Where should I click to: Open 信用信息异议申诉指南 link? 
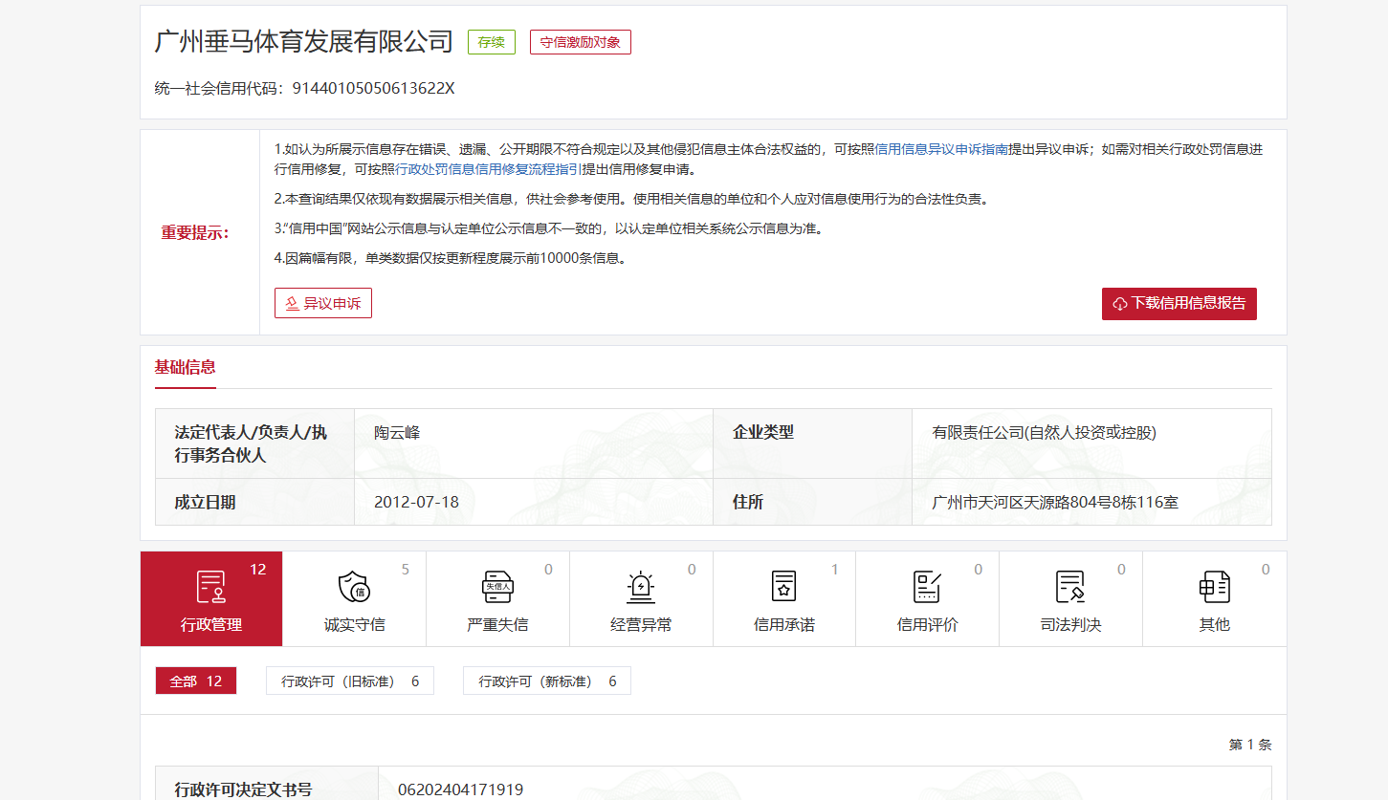941,149
